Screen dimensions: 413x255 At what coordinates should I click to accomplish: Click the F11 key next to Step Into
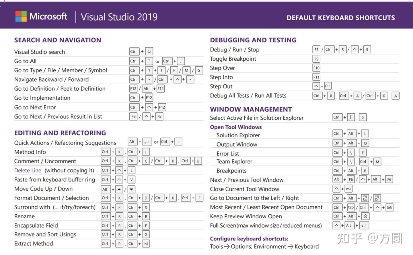(x=316, y=77)
